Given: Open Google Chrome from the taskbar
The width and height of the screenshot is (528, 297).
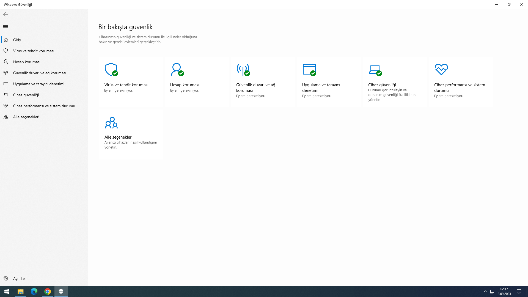Looking at the screenshot, I should pos(48,291).
